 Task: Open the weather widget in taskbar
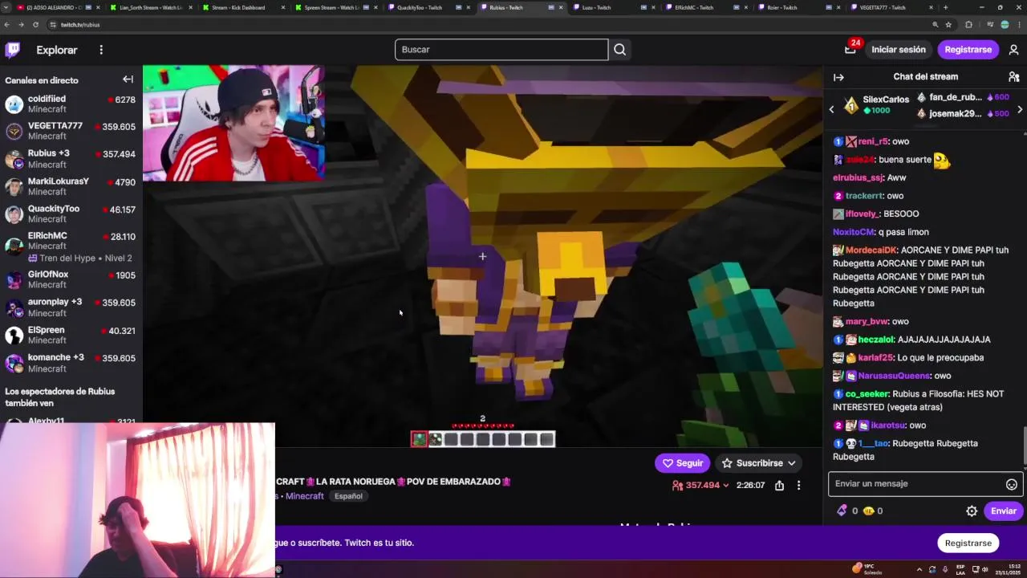[x=867, y=569]
